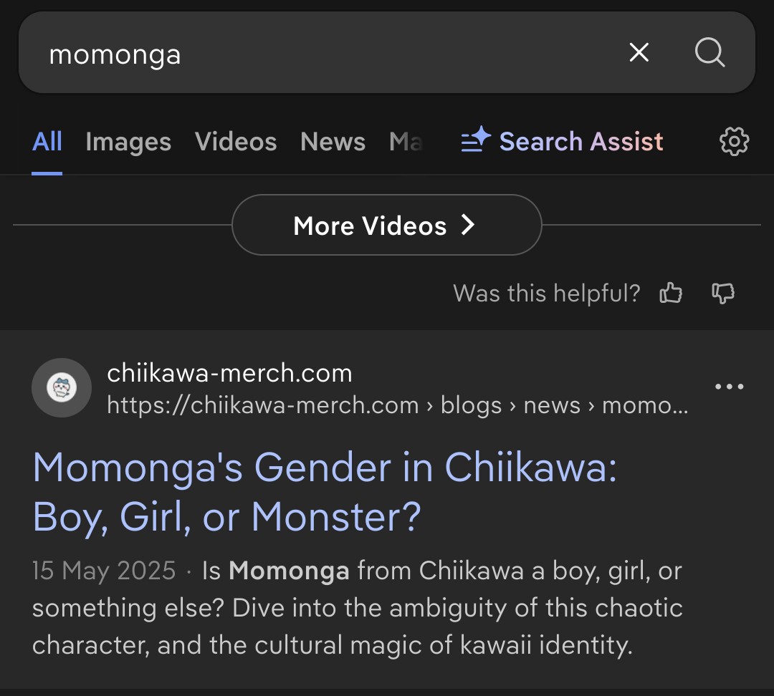Open Search Assist
This screenshot has width=774, height=696.
tap(580, 142)
